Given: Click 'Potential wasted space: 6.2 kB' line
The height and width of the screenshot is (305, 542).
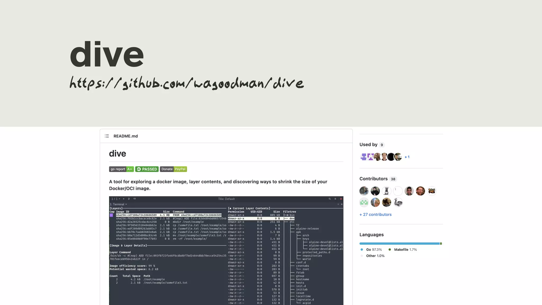Looking at the screenshot, I should point(134,269).
